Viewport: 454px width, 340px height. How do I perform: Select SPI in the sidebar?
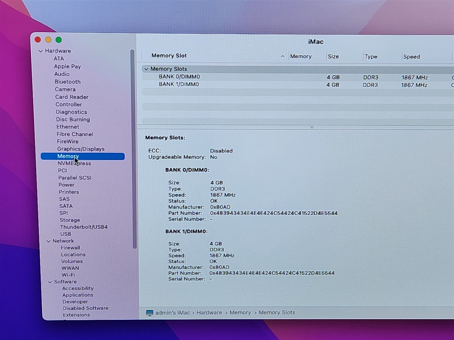[64, 213]
